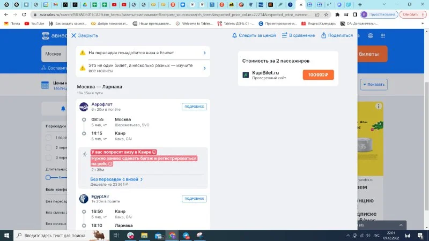Click the info icon after Cairo visa warning
Image resolution: width=429 pixels, height=241 pixels.
tap(154, 152)
